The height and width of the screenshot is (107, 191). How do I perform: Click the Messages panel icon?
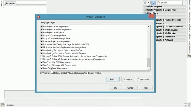3,105
